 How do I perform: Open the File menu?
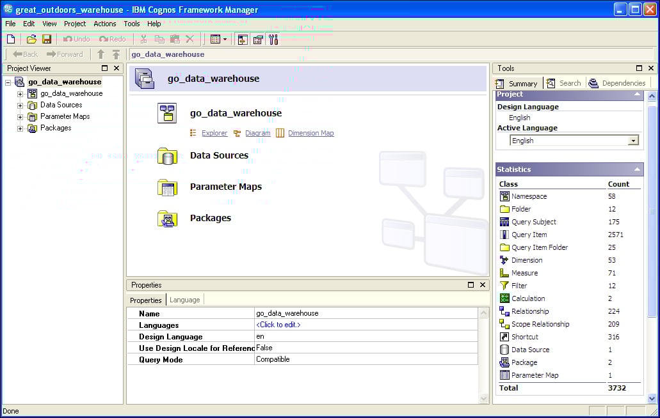point(10,24)
